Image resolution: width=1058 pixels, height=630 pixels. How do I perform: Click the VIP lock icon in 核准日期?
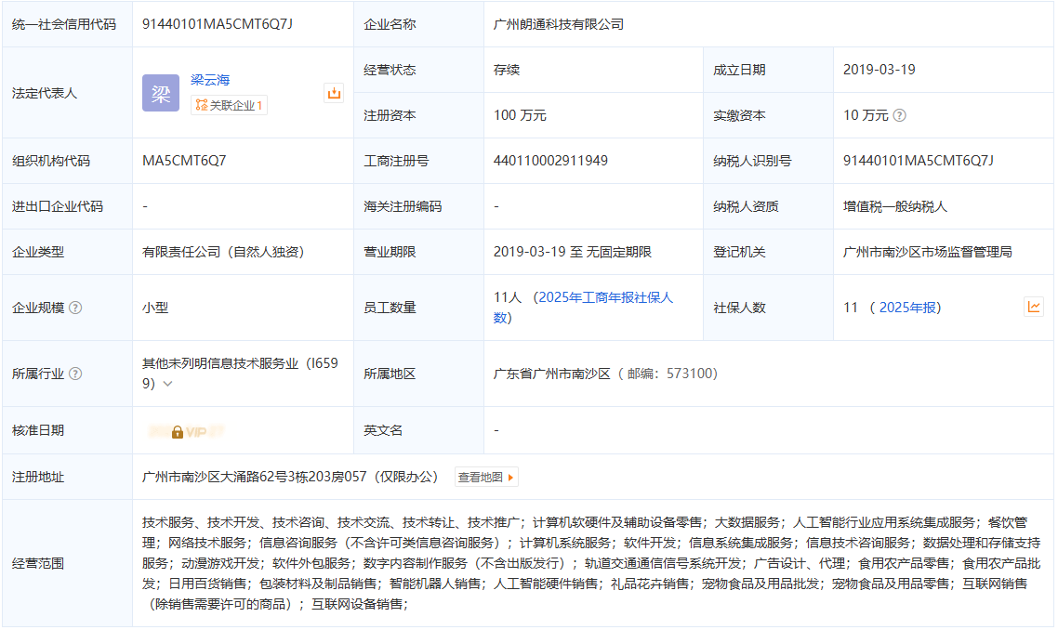point(178,432)
